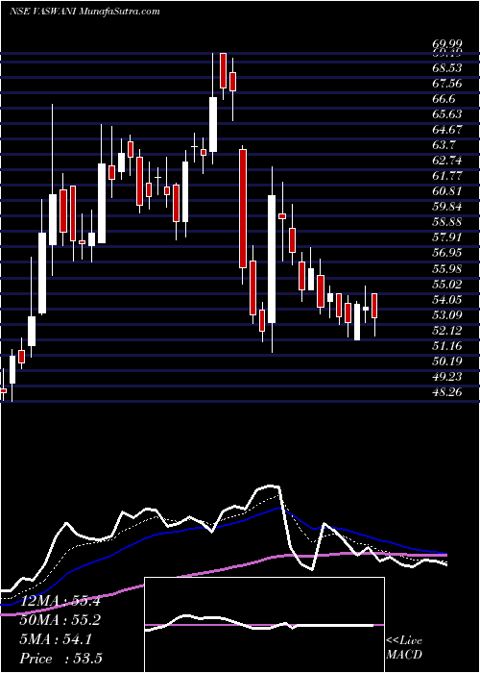Click the 50.19 price axis label

coord(447,361)
